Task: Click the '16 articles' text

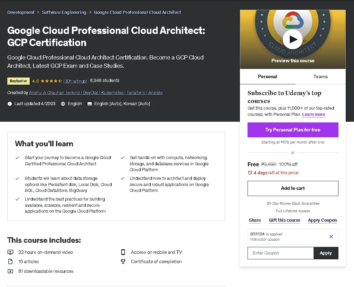Action: [28, 261]
